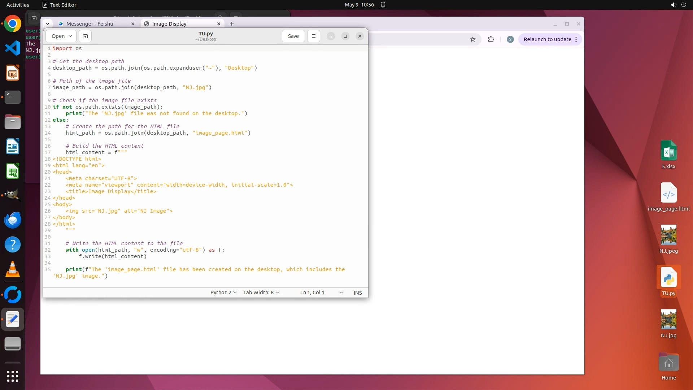This screenshot has width=693, height=390.
Task: Click the Save button
Action: coord(293,36)
